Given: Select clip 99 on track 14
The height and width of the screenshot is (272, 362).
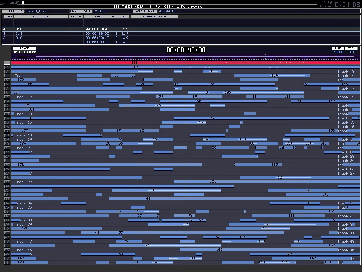Looking at the screenshot, I should pyautogui.click(x=251, y=118).
